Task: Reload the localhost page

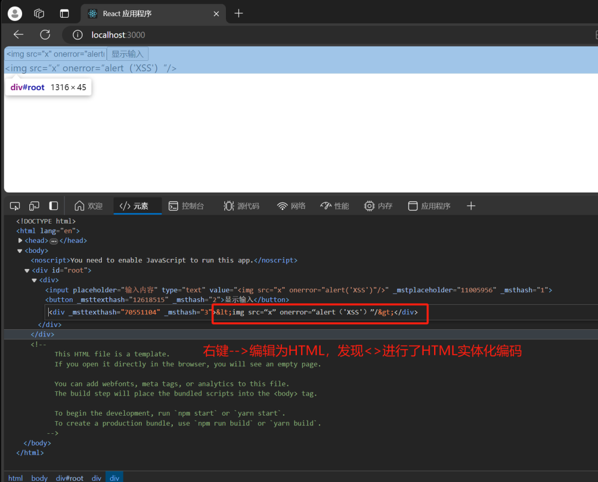Action: [45, 35]
